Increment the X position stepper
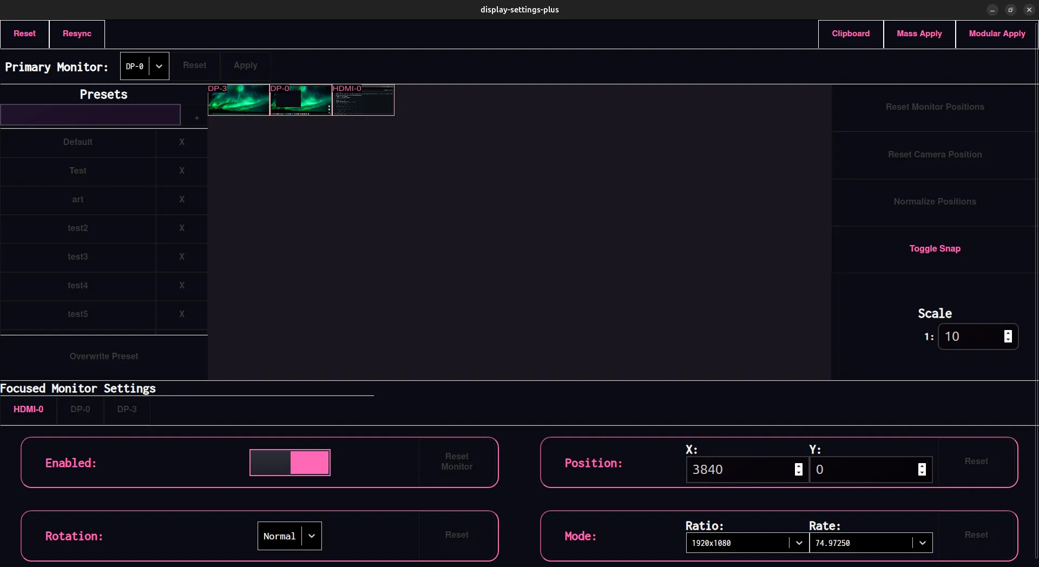Screen dimensions: 1039x567 point(798,466)
